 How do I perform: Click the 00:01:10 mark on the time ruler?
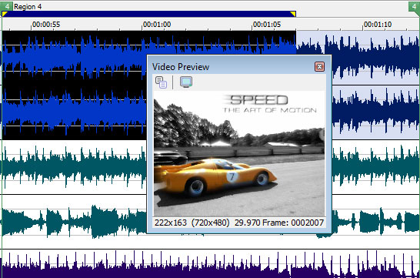pos(378,25)
